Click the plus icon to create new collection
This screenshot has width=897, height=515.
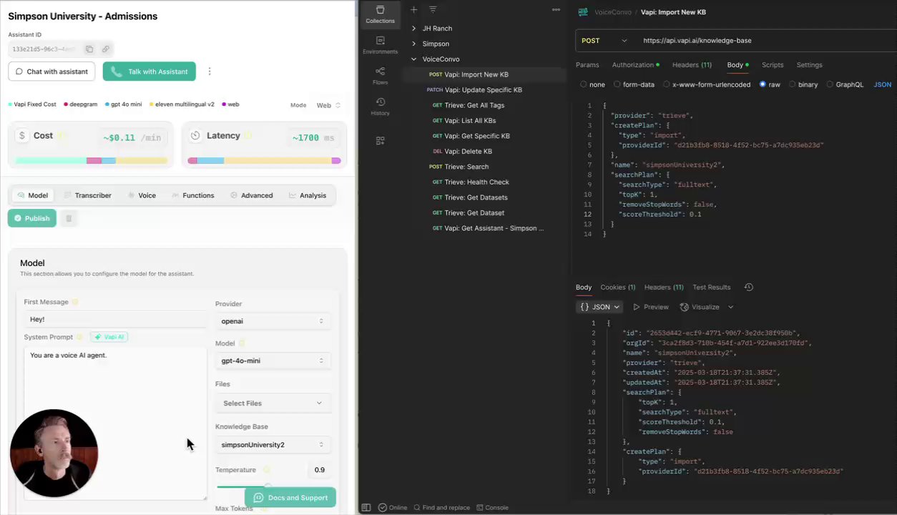point(413,9)
